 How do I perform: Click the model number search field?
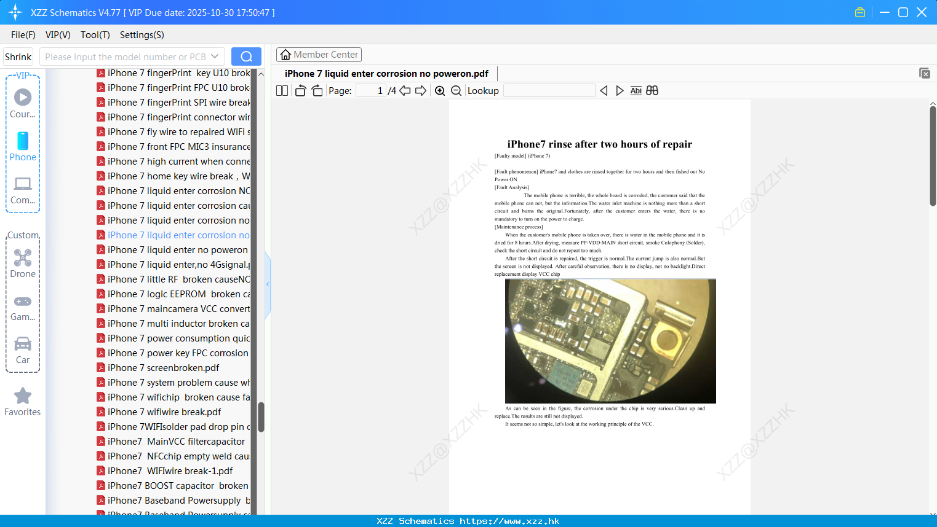click(125, 57)
